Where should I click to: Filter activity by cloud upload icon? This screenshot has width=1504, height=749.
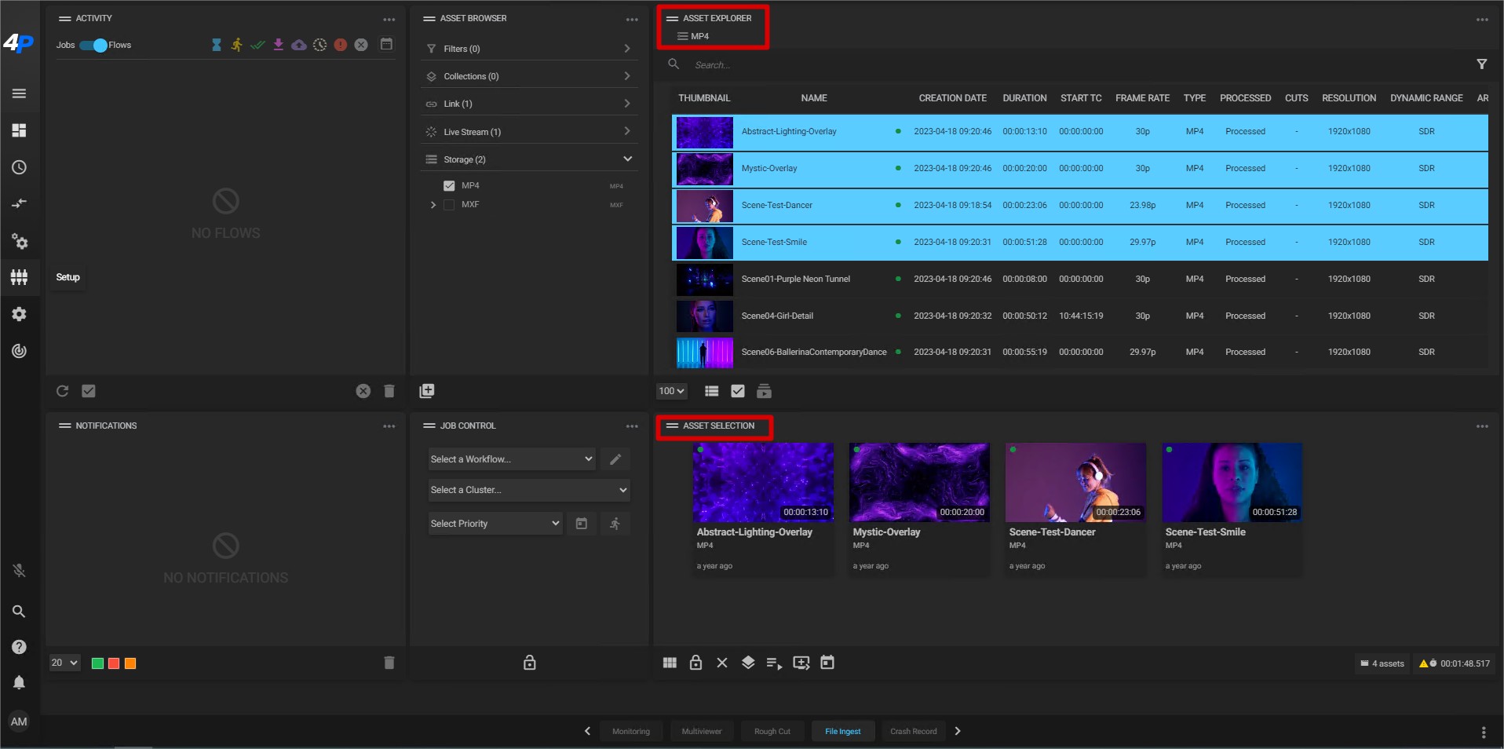click(x=299, y=45)
